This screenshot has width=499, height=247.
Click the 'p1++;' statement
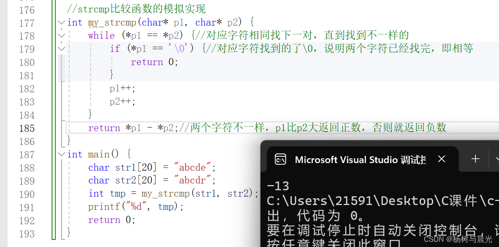pos(123,88)
